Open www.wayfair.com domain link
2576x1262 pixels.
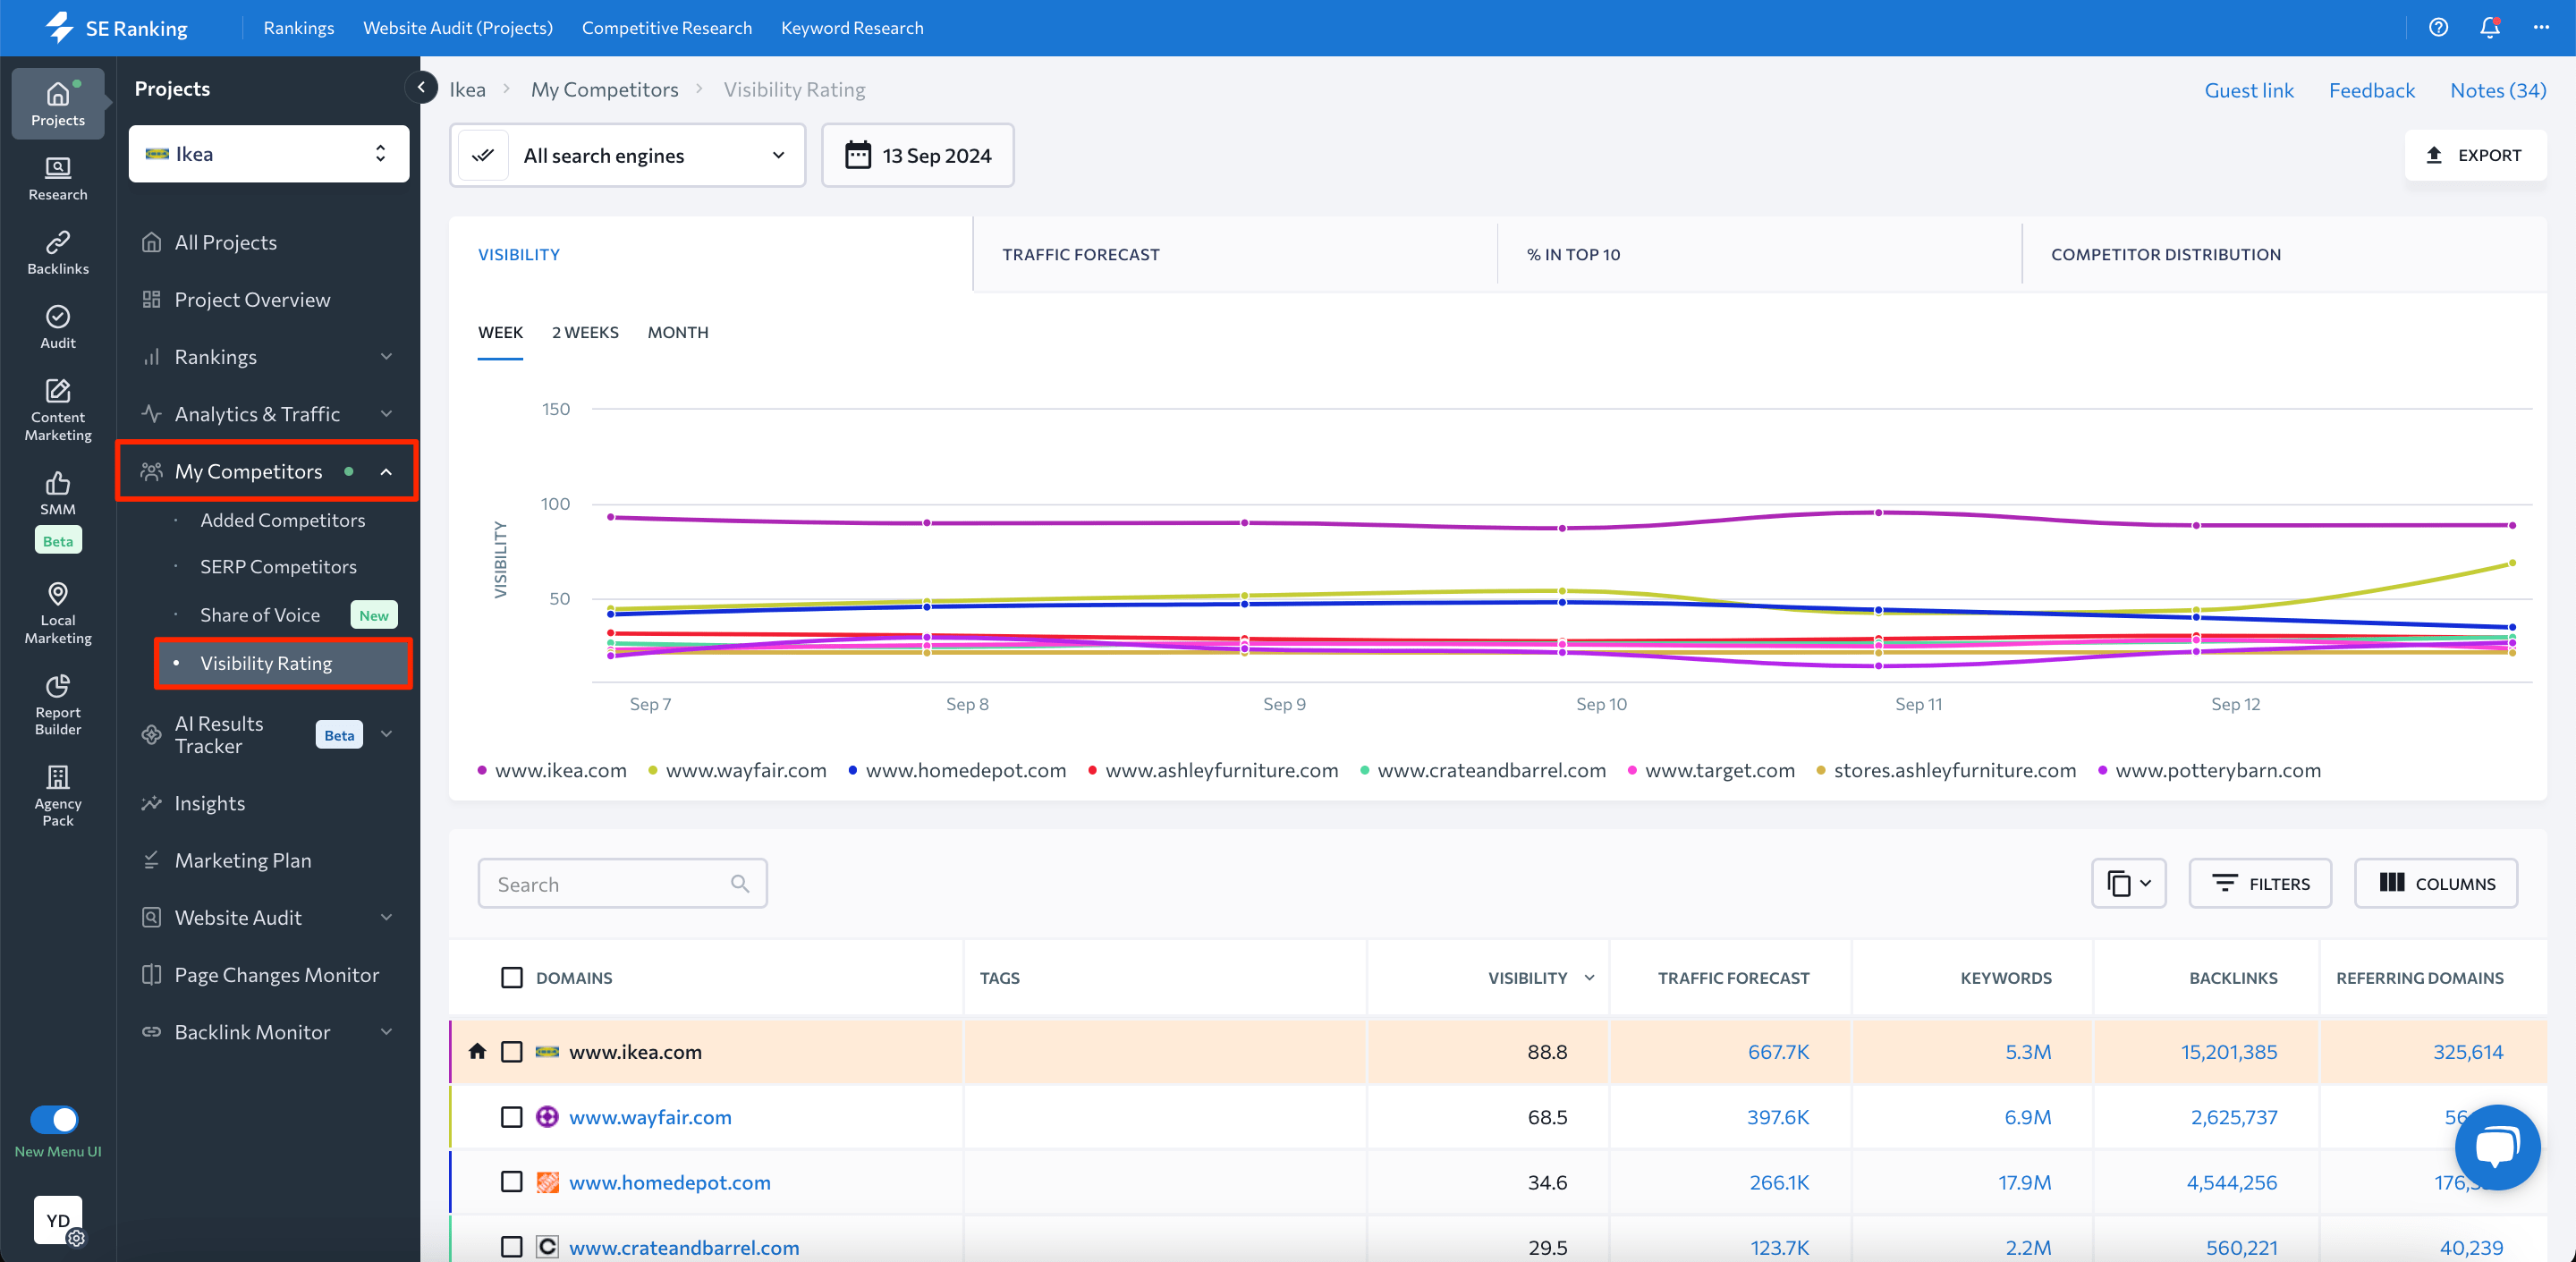pos(650,1117)
